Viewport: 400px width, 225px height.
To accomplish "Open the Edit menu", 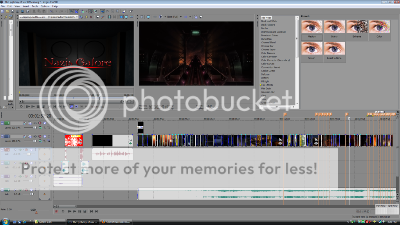I will (x=9, y=6).
